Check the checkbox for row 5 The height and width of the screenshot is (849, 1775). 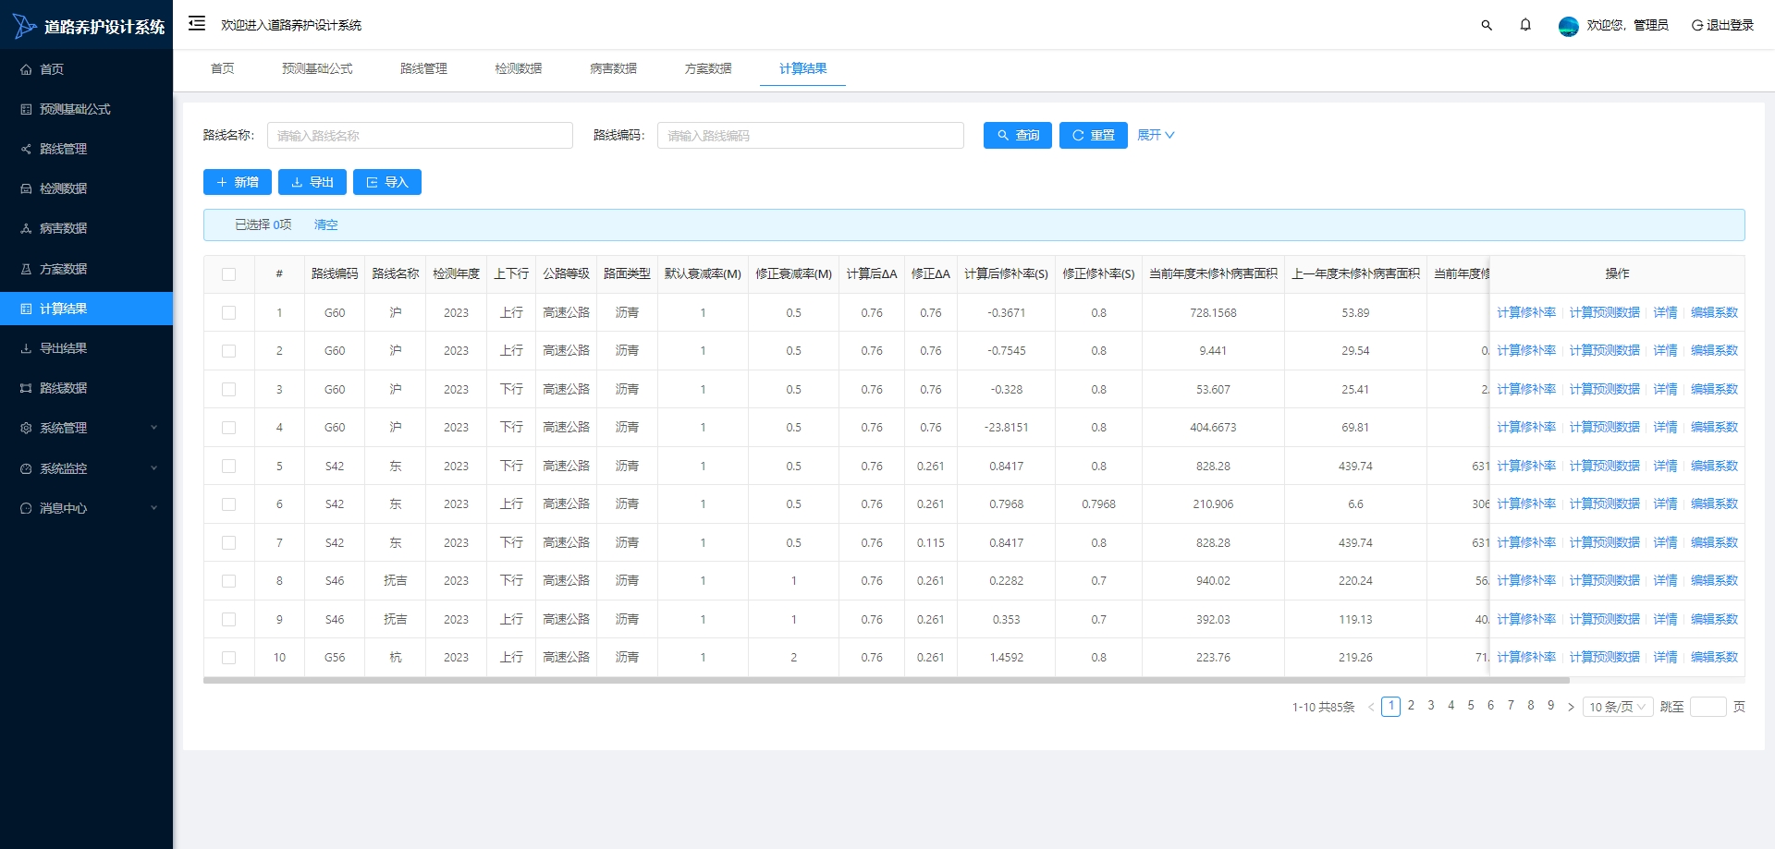coord(228,467)
